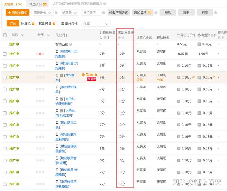The width and height of the screenshot is (227, 191).
Task: Click the copy icon in the 烘焙套装 row
Action: (87, 75)
